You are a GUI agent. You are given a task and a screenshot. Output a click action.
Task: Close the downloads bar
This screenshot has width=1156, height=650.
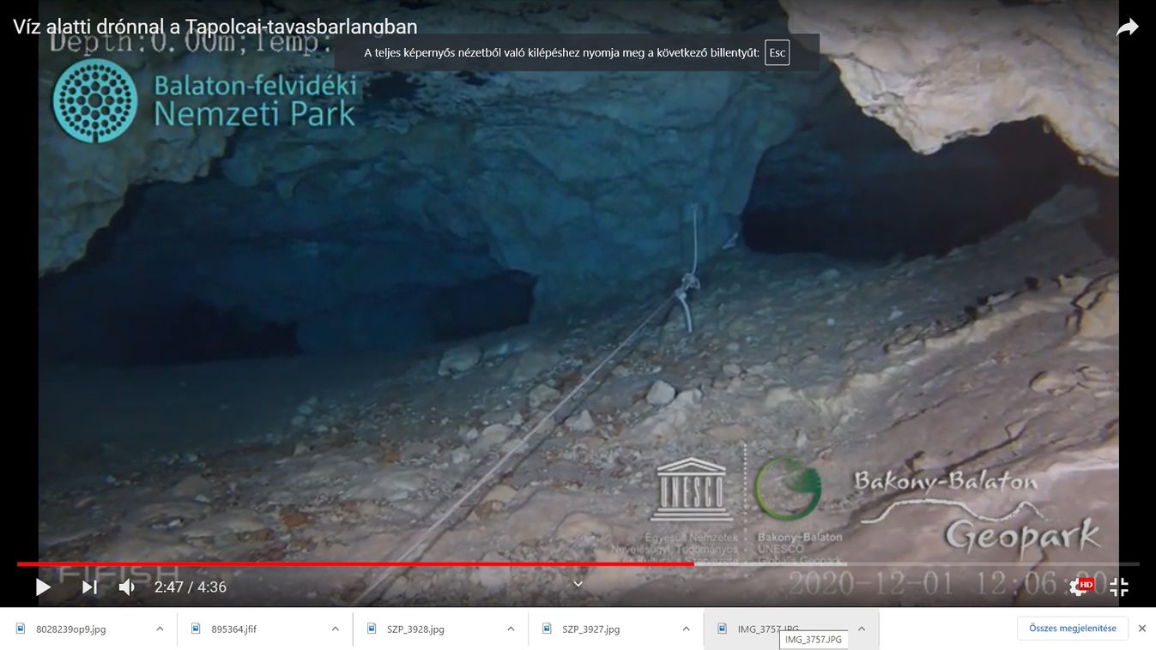coord(1142,629)
